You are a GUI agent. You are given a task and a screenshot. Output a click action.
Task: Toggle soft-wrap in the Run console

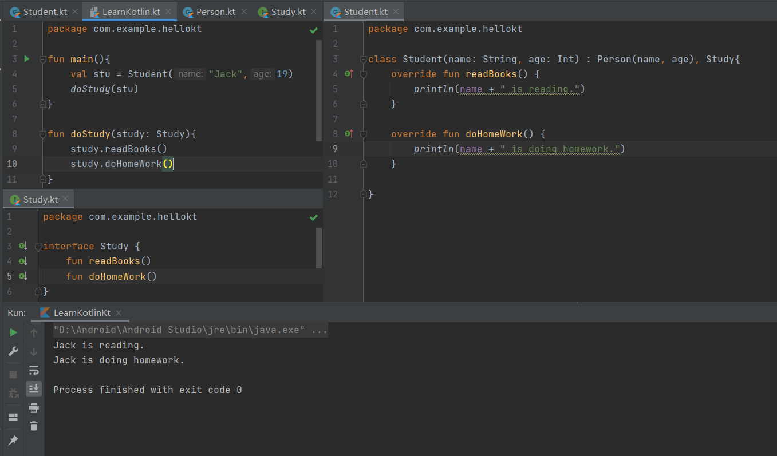click(34, 370)
